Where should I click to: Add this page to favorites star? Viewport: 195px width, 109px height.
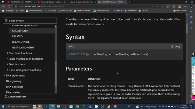click(x=162, y=6)
